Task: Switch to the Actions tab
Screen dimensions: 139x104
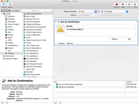Action: pyautogui.click(x=6, y=11)
